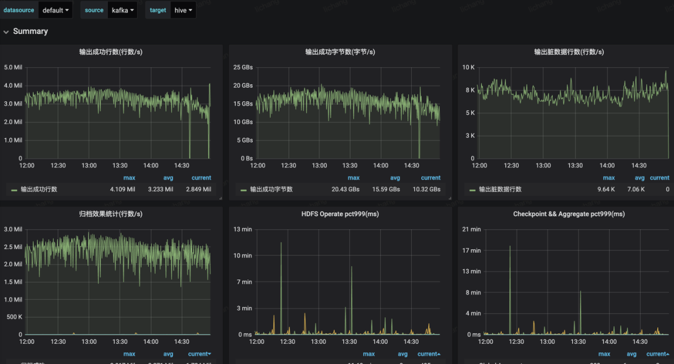This screenshot has height=364, width=674.
Task: Collapse the Summary row chevron
Action: click(6, 32)
